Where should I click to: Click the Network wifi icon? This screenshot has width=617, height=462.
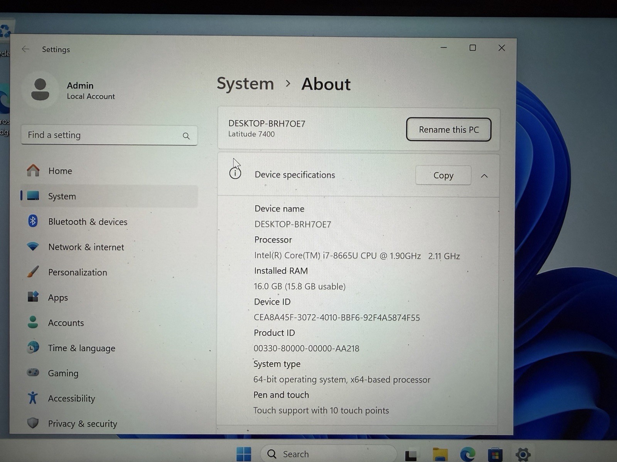pos(33,246)
